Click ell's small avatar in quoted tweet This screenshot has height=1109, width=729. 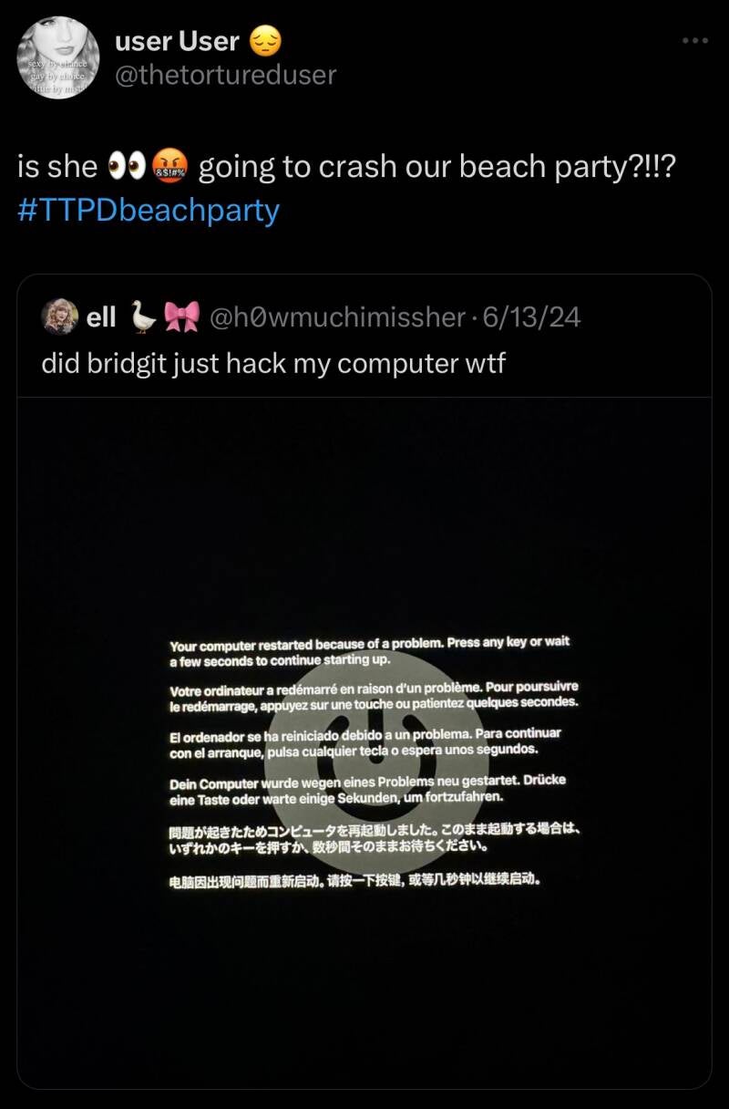(x=59, y=316)
